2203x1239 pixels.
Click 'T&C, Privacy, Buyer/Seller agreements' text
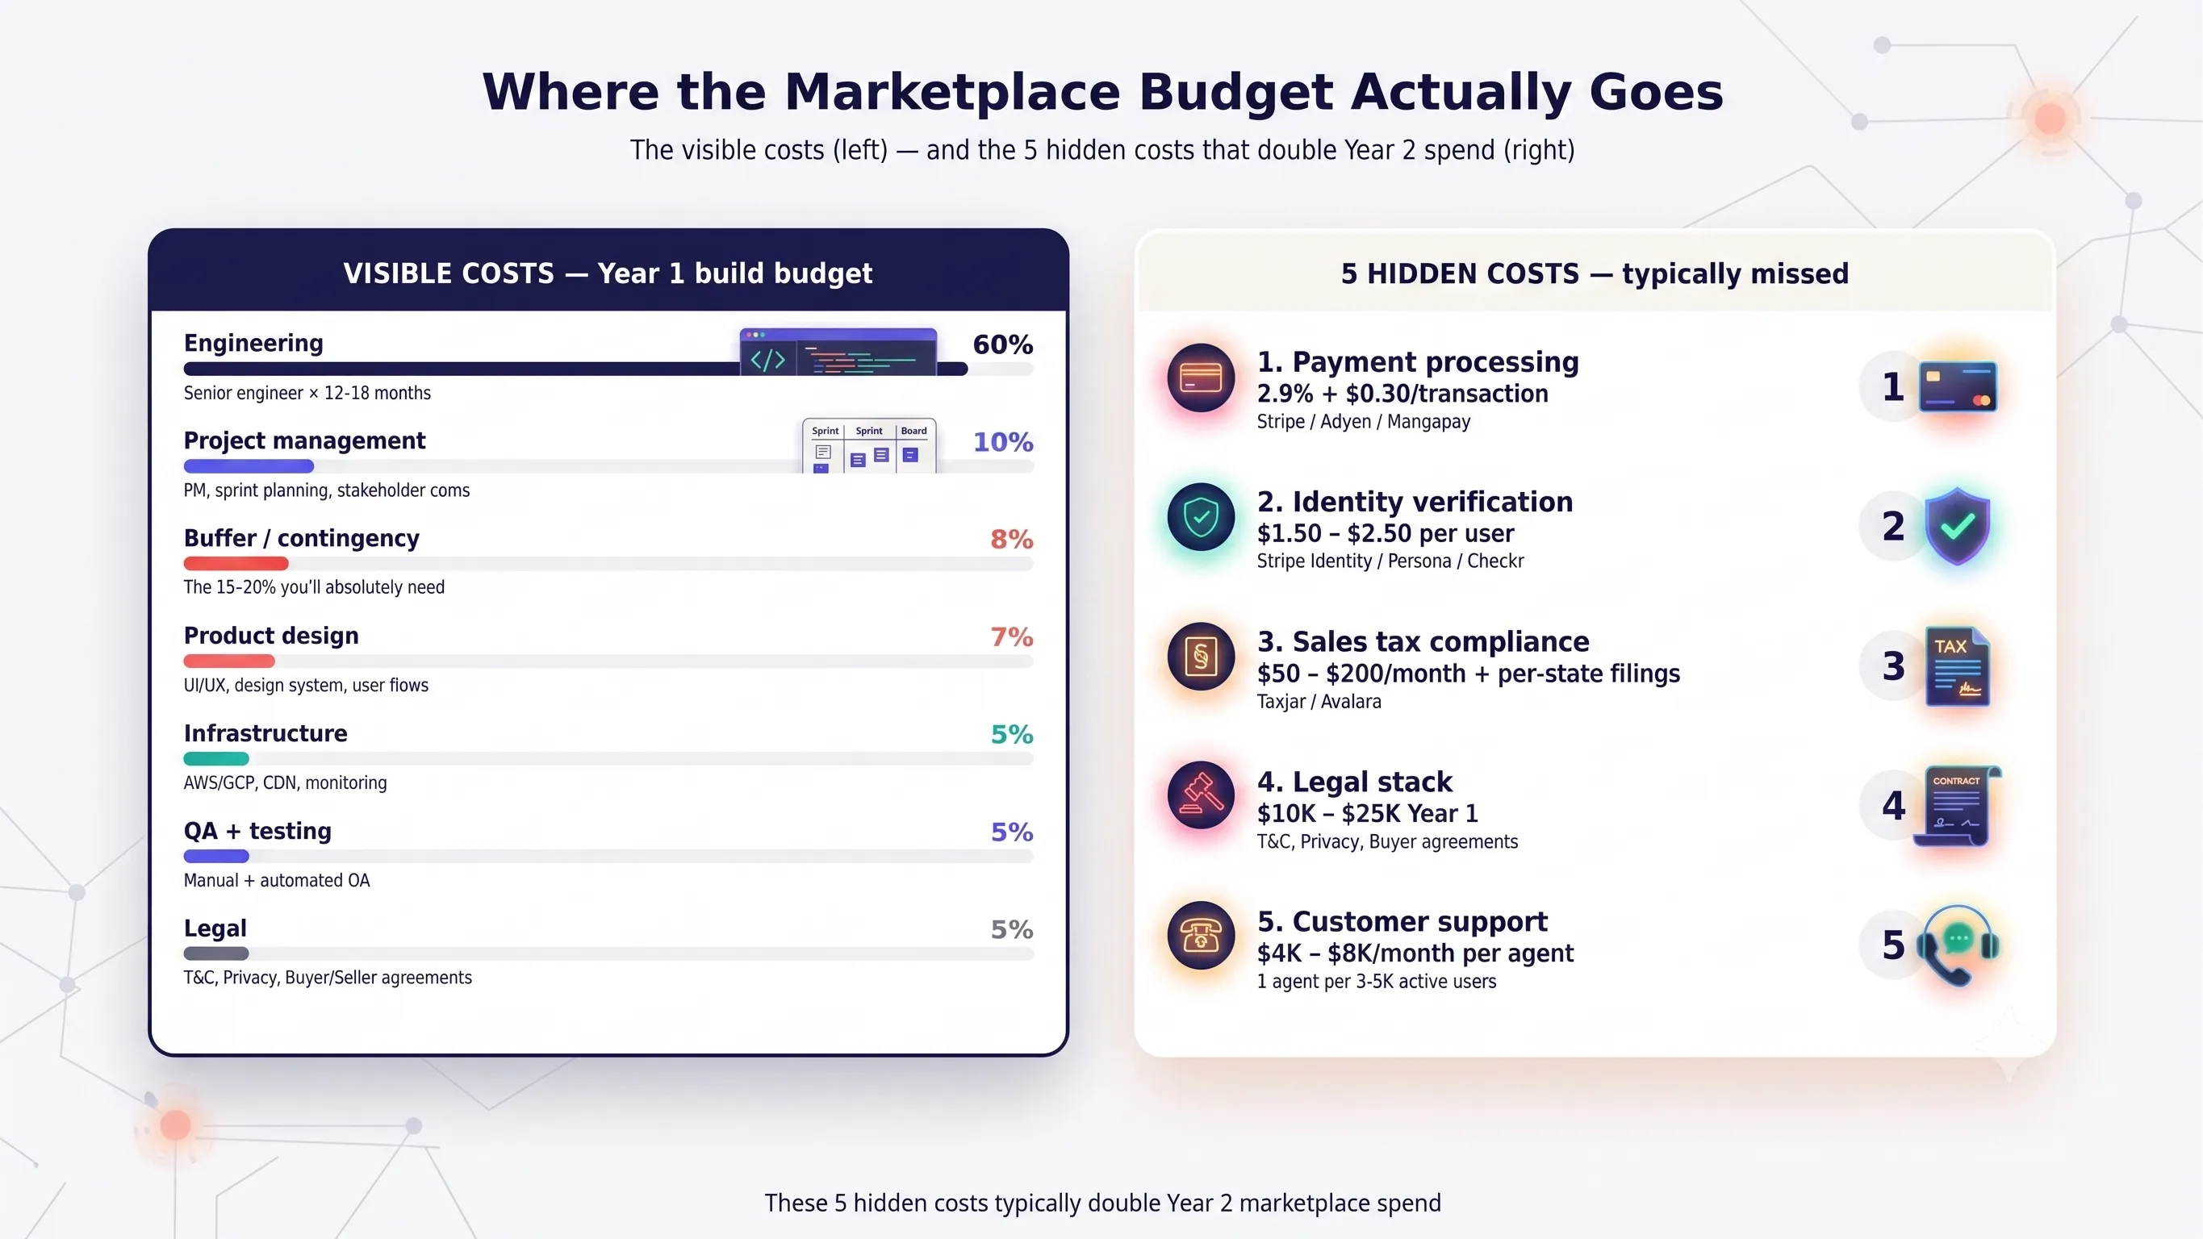tap(328, 978)
